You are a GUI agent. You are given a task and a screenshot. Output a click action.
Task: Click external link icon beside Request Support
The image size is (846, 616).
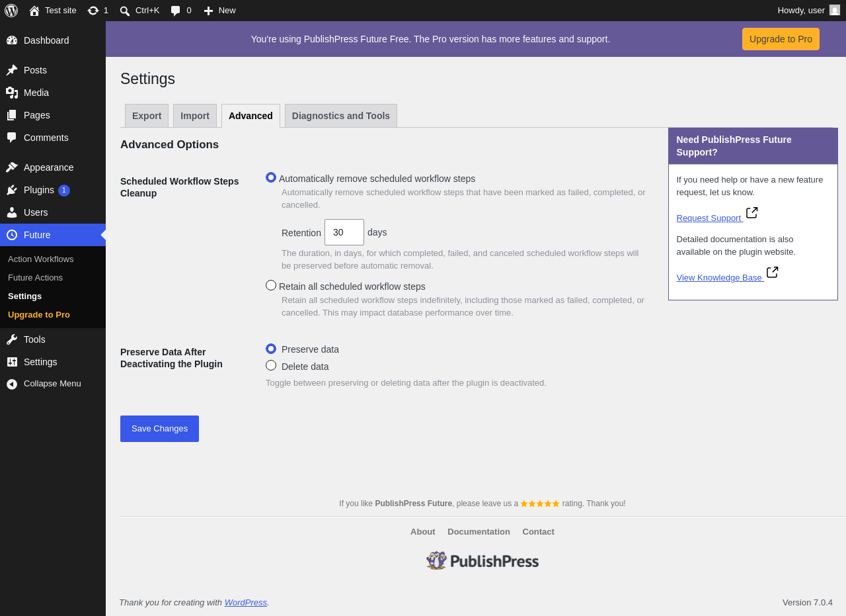click(752, 212)
